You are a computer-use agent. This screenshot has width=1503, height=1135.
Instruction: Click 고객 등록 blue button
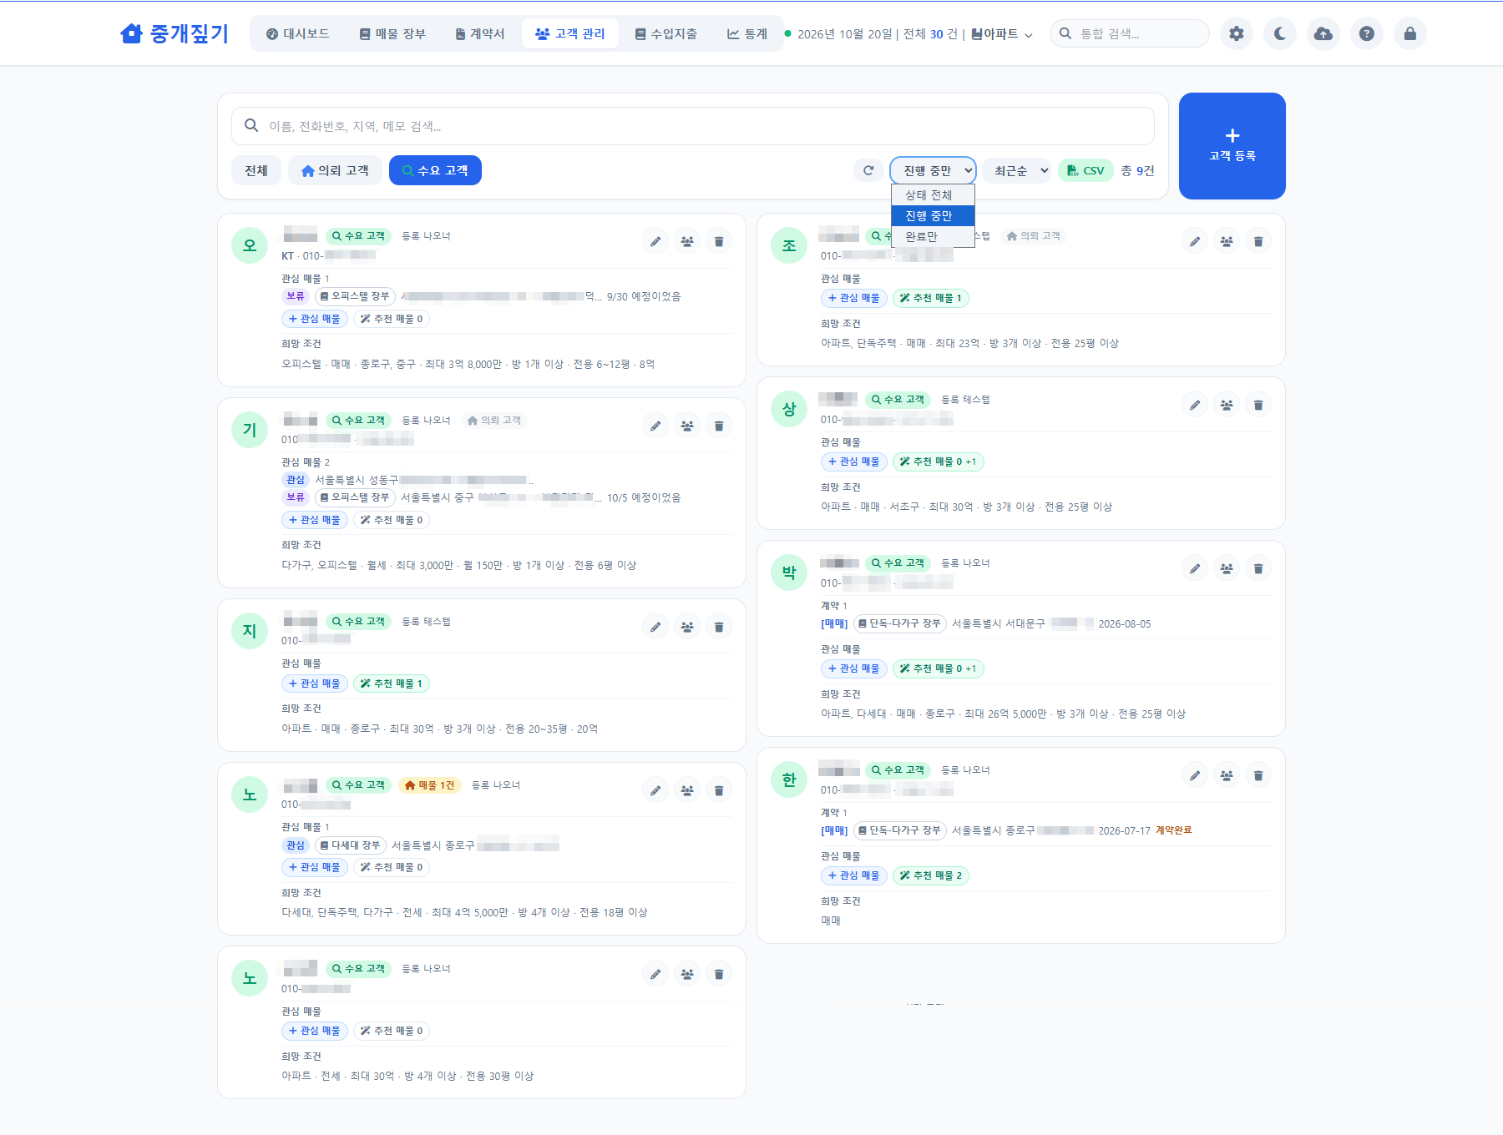pos(1232,146)
